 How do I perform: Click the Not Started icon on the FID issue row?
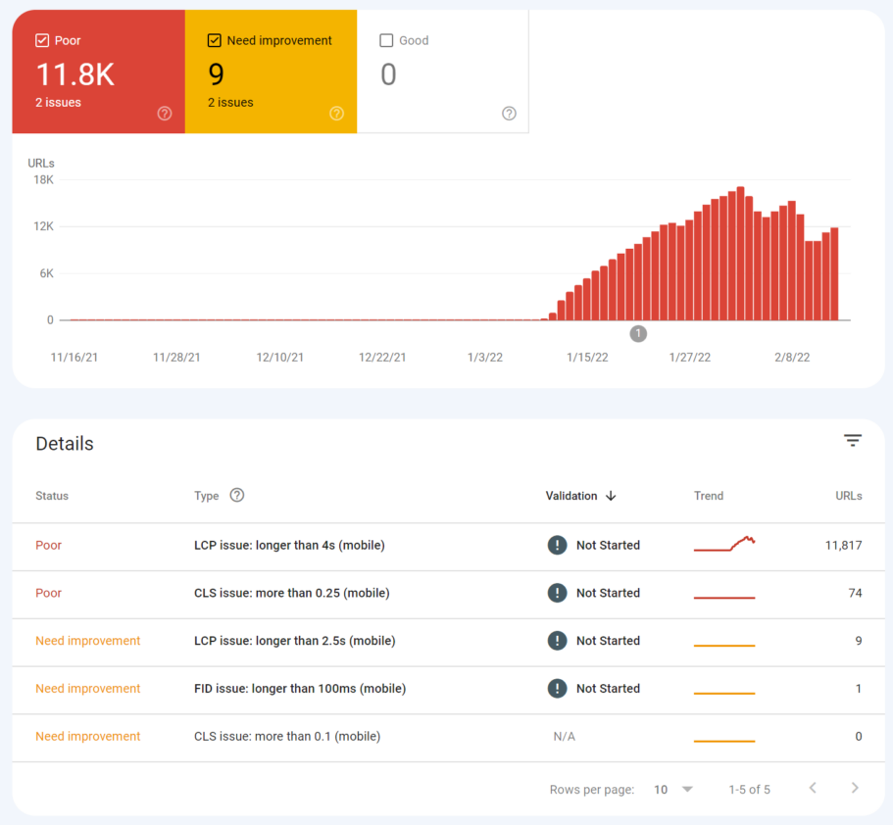[557, 689]
